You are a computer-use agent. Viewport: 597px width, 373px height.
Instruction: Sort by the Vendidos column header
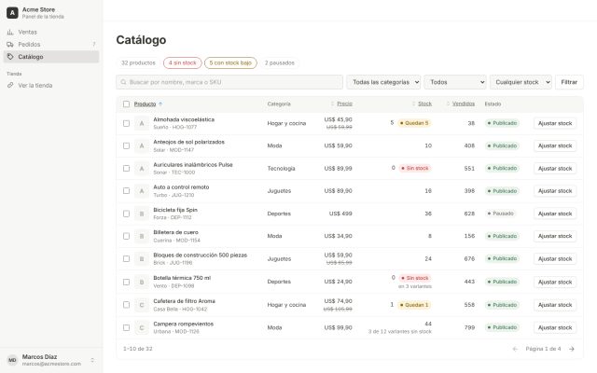point(464,104)
